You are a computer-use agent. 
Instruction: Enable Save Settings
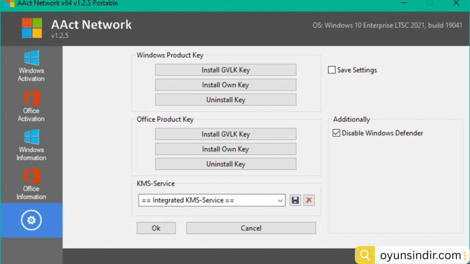coord(332,70)
